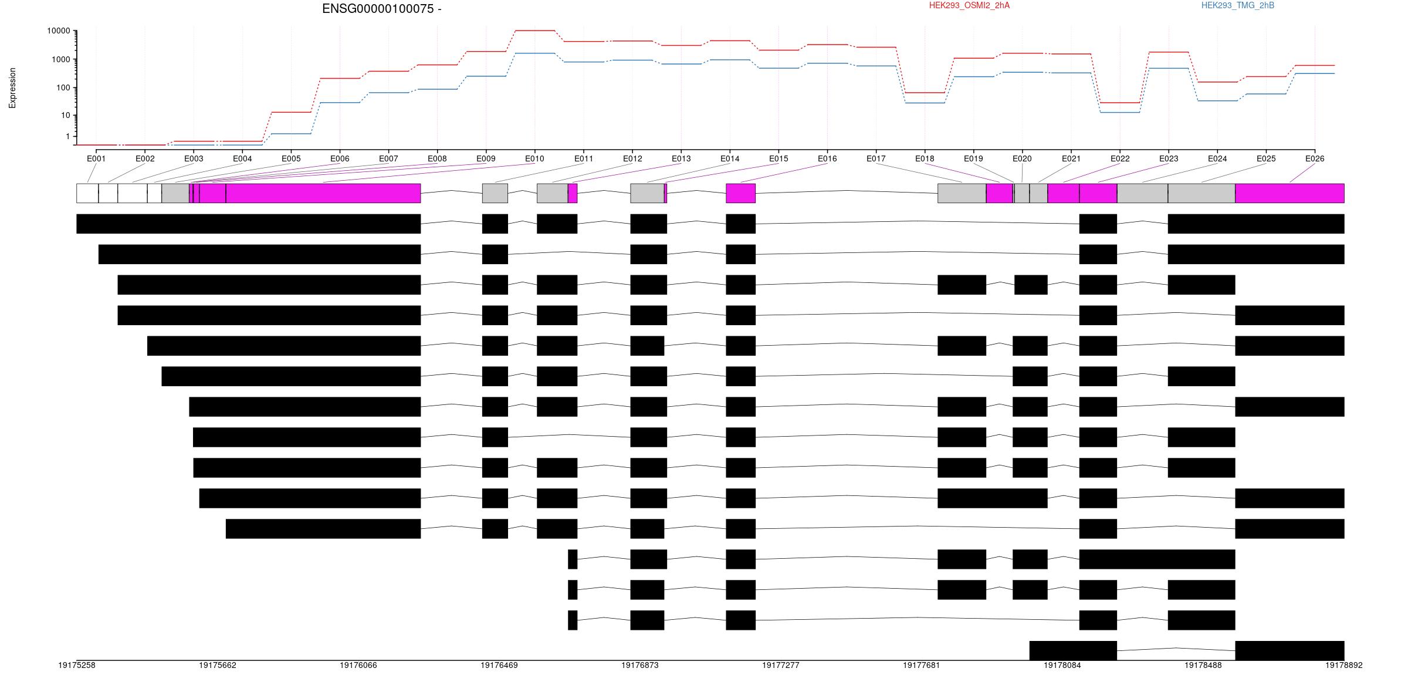
Task: Click the red expression dip above E022
Action: pyautogui.click(x=1120, y=103)
